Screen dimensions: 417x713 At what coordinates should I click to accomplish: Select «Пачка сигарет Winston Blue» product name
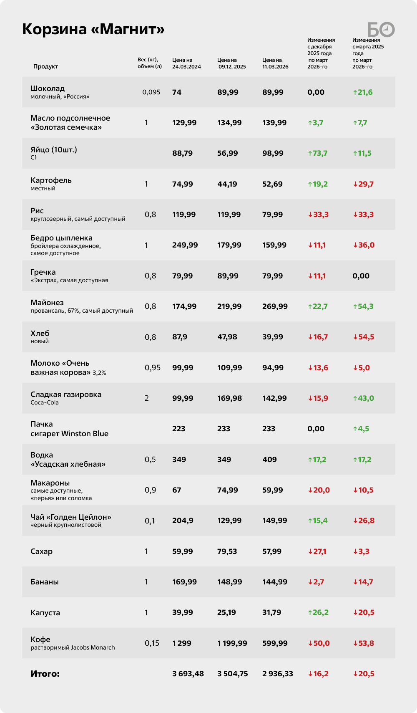point(69,429)
